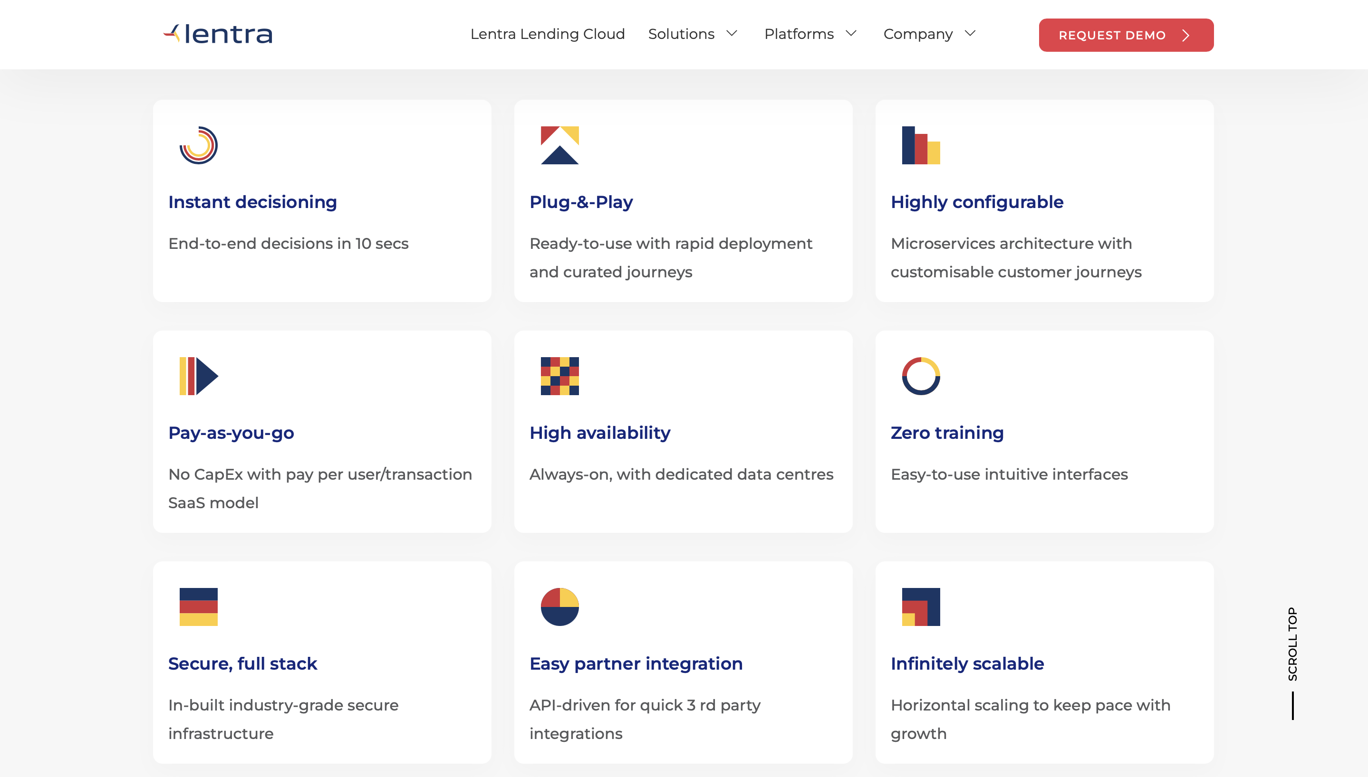The width and height of the screenshot is (1368, 777).
Task: Open the Solutions menu label
Action: tap(681, 34)
